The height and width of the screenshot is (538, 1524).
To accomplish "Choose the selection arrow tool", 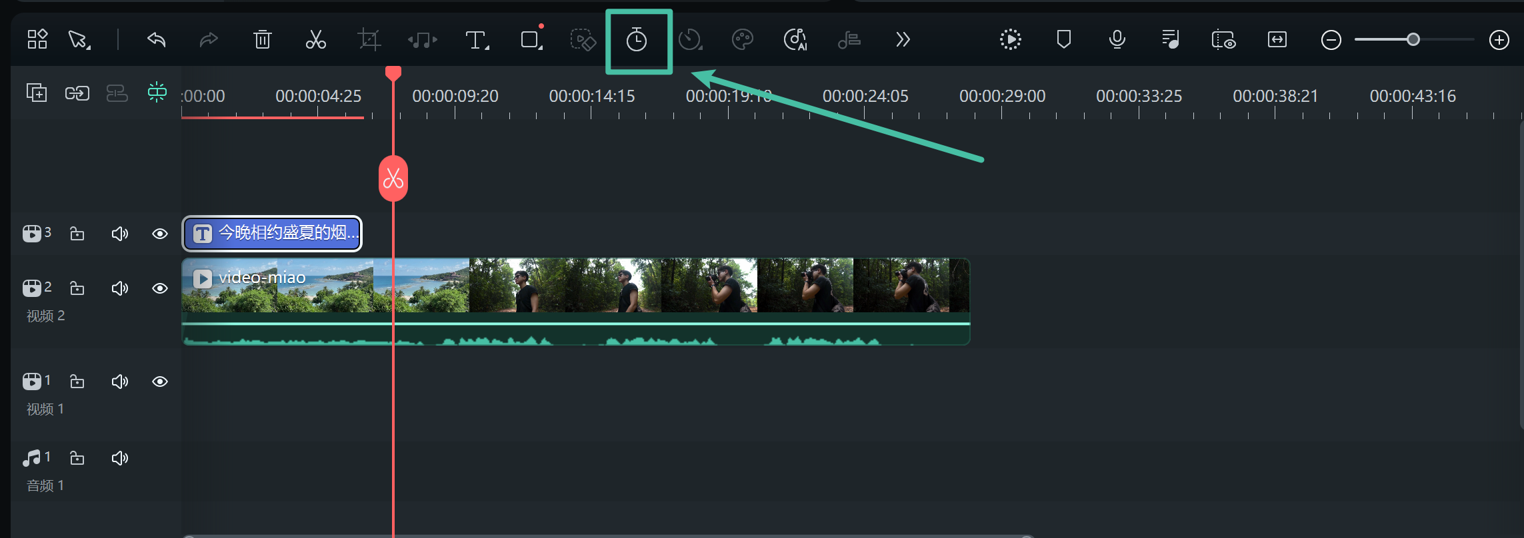I will tap(79, 40).
